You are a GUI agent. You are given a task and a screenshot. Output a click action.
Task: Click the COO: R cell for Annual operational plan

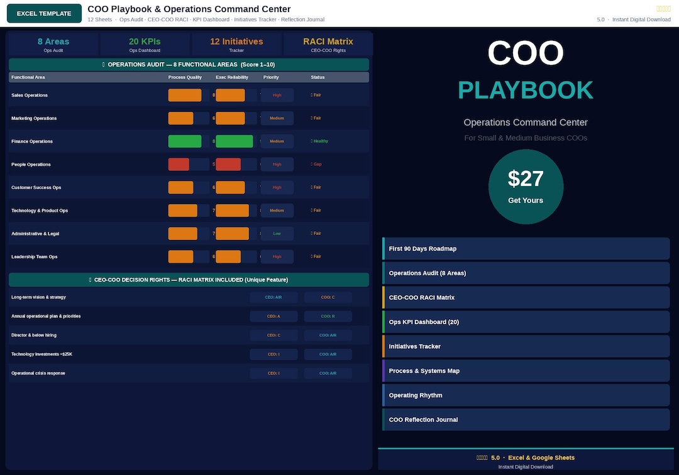click(x=328, y=316)
